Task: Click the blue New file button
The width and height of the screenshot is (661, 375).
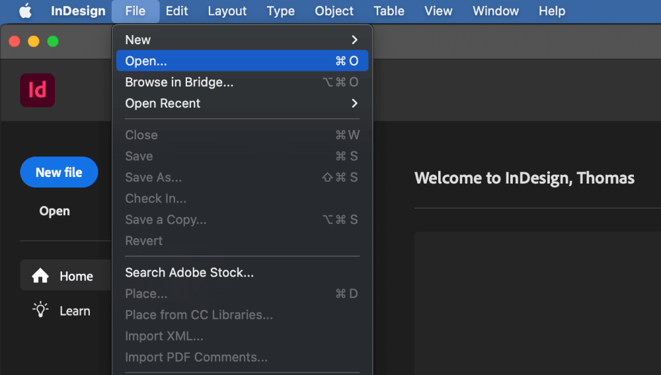Action: click(59, 172)
